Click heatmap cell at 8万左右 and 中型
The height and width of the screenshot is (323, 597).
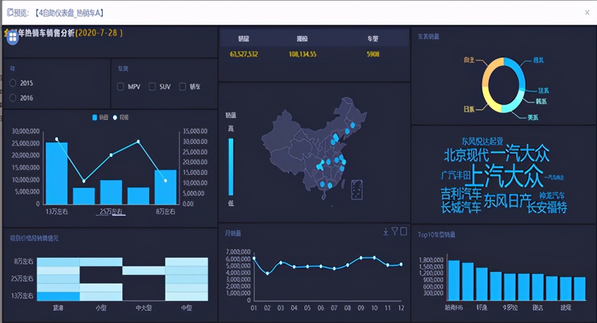(186, 262)
